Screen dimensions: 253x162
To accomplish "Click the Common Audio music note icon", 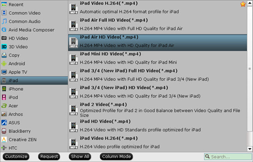I will click(x=4, y=21).
